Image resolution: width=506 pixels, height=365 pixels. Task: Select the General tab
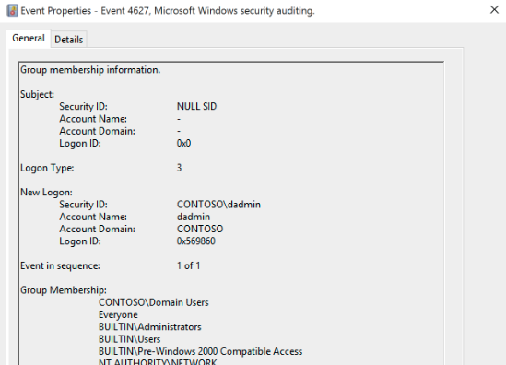pos(29,39)
